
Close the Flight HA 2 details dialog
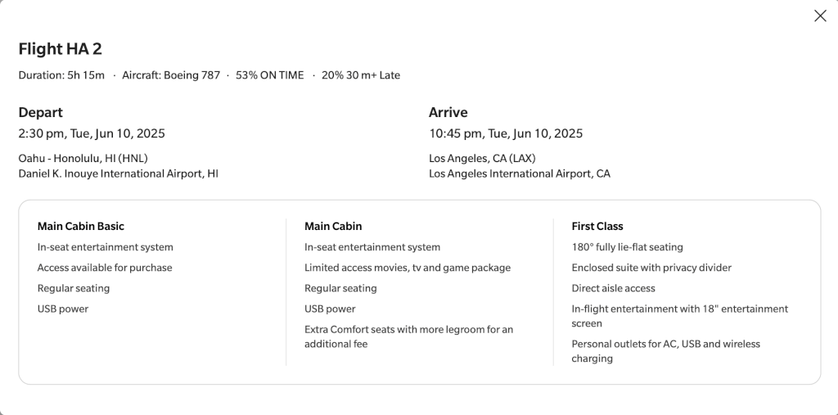click(820, 16)
